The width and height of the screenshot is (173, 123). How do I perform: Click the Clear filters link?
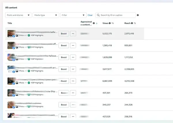point(90,15)
